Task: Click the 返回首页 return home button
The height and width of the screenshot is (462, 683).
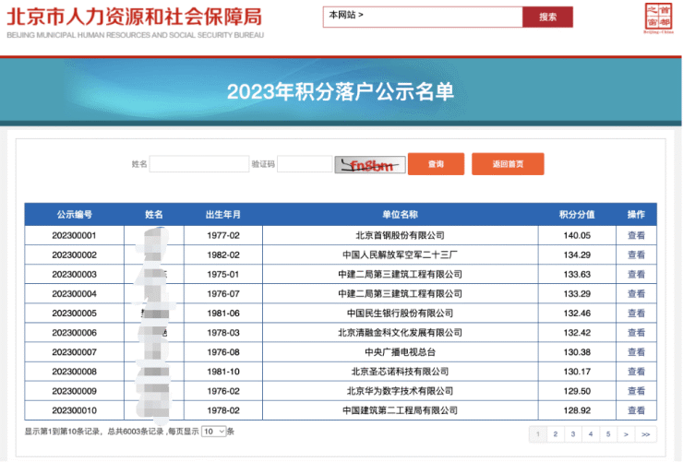Action: (x=507, y=164)
